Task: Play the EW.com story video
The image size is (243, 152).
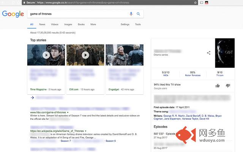Action: tap(85, 55)
